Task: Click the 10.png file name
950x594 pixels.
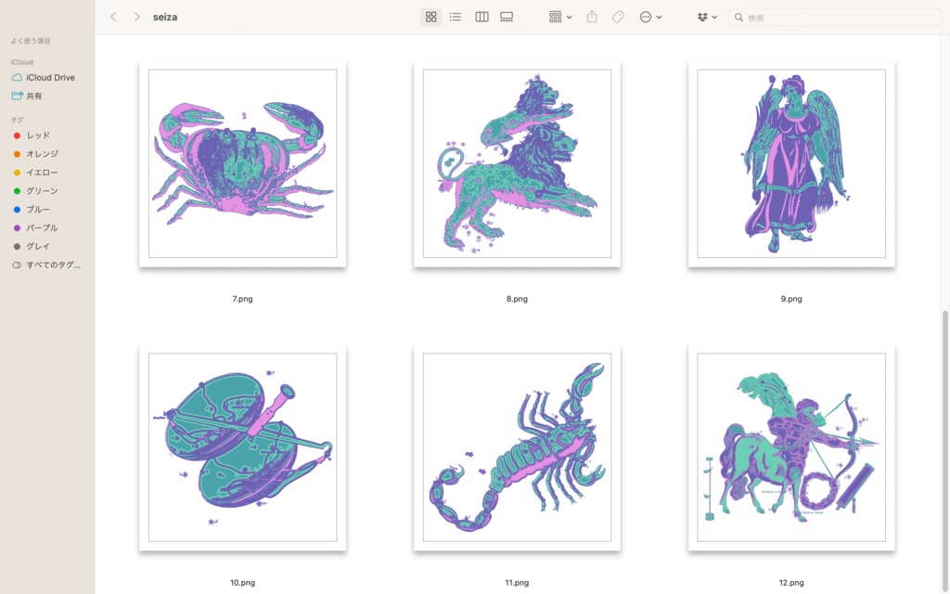Action: 242,583
